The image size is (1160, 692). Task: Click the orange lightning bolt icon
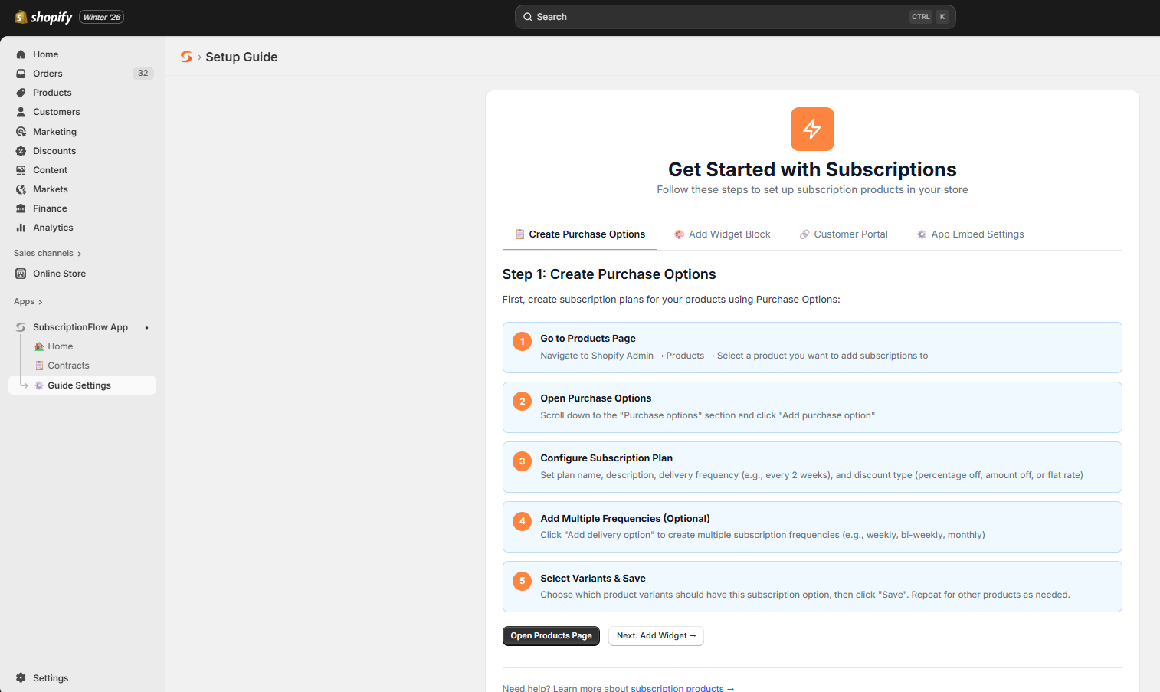click(812, 129)
